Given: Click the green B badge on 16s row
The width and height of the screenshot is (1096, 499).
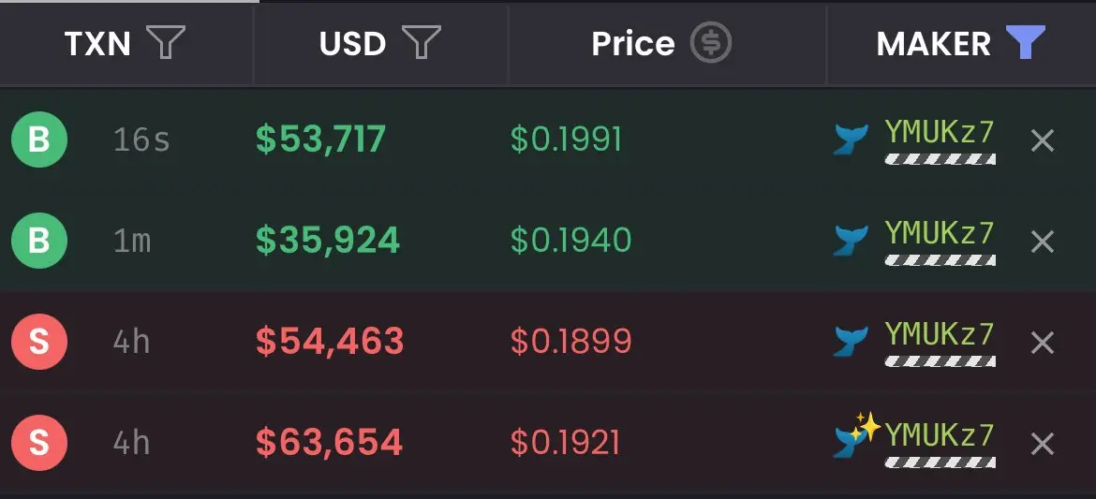Looking at the screenshot, I should pos(39,139).
